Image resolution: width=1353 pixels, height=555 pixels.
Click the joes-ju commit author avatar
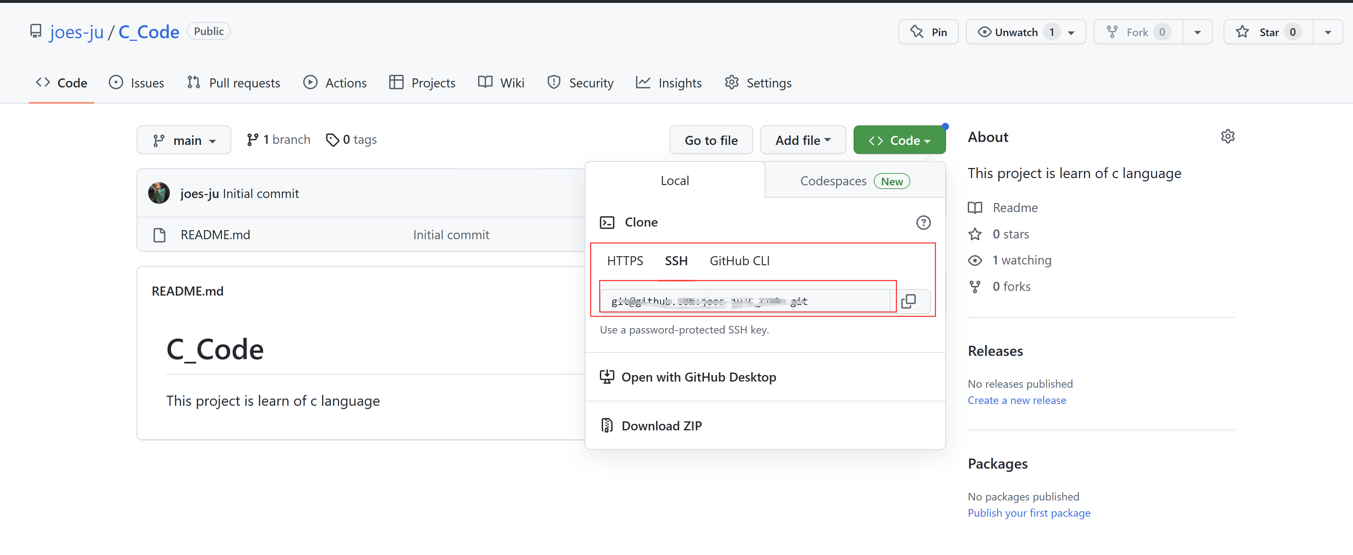(159, 193)
